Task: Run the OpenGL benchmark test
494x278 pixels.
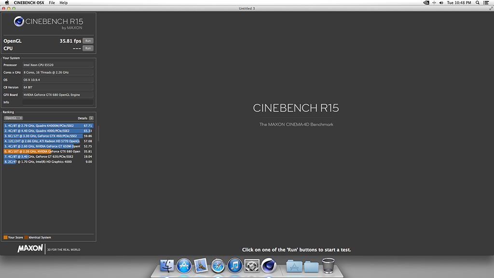Action: (88, 41)
